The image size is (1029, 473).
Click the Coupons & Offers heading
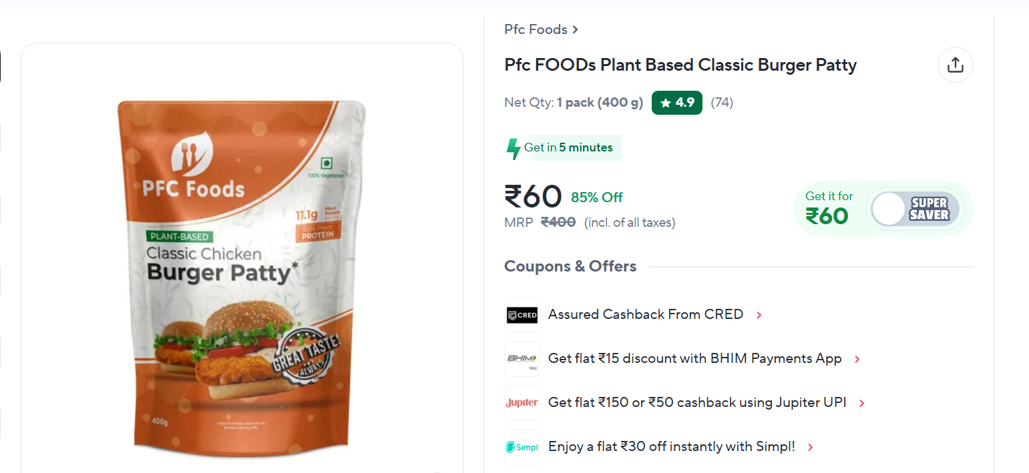pyautogui.click(x=570, y=266)
